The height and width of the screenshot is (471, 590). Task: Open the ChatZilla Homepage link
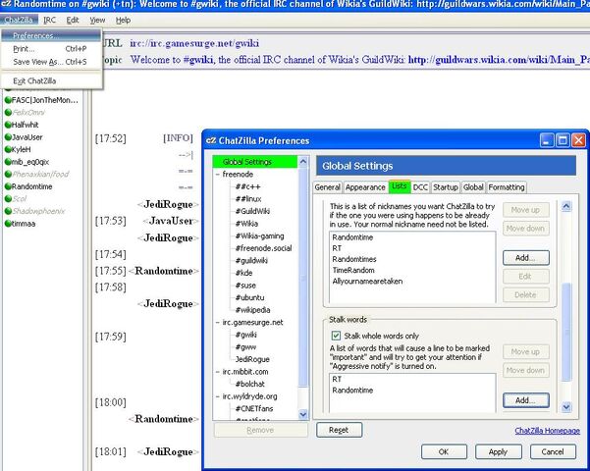(x=547, y=431)
